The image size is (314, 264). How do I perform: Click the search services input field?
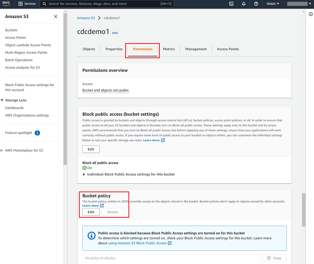[102, 4]
